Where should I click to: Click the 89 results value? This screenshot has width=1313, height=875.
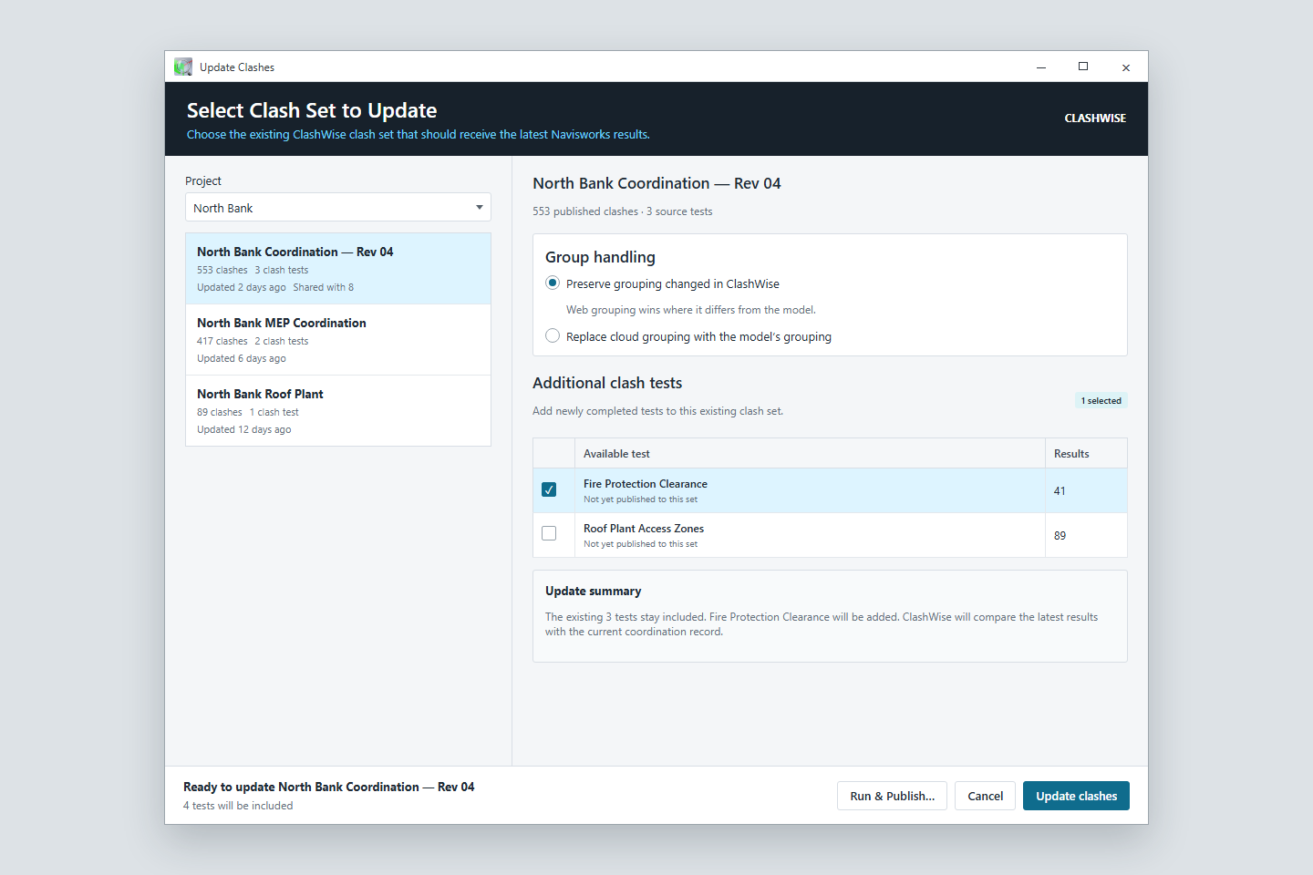click(1060, 536)
